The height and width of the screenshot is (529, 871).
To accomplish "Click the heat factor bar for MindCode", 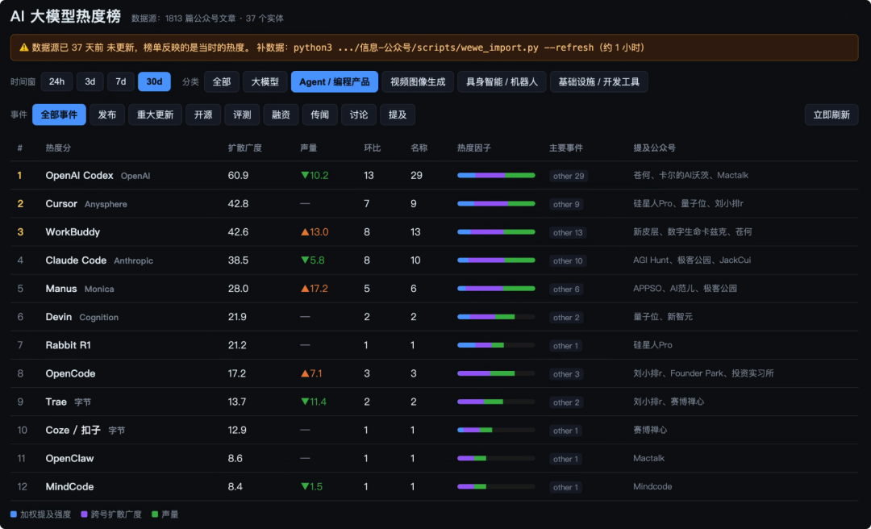I will click(x=496, y=487).
